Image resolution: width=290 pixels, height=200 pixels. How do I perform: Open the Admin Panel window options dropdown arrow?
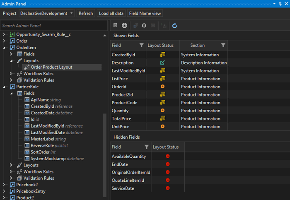[274, 4]
